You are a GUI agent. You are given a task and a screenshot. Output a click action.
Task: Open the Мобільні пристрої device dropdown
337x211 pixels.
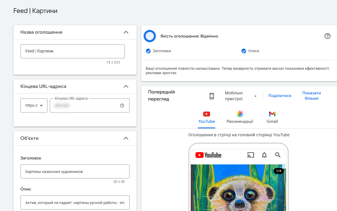[241, 96]
